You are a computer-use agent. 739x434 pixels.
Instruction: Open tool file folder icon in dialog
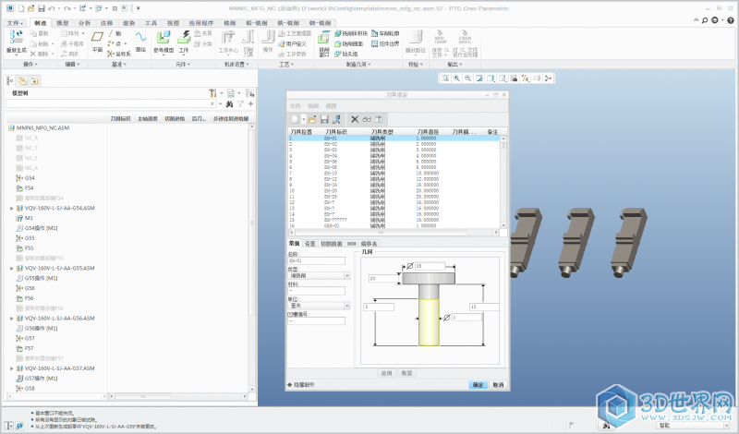pos(312,119)
